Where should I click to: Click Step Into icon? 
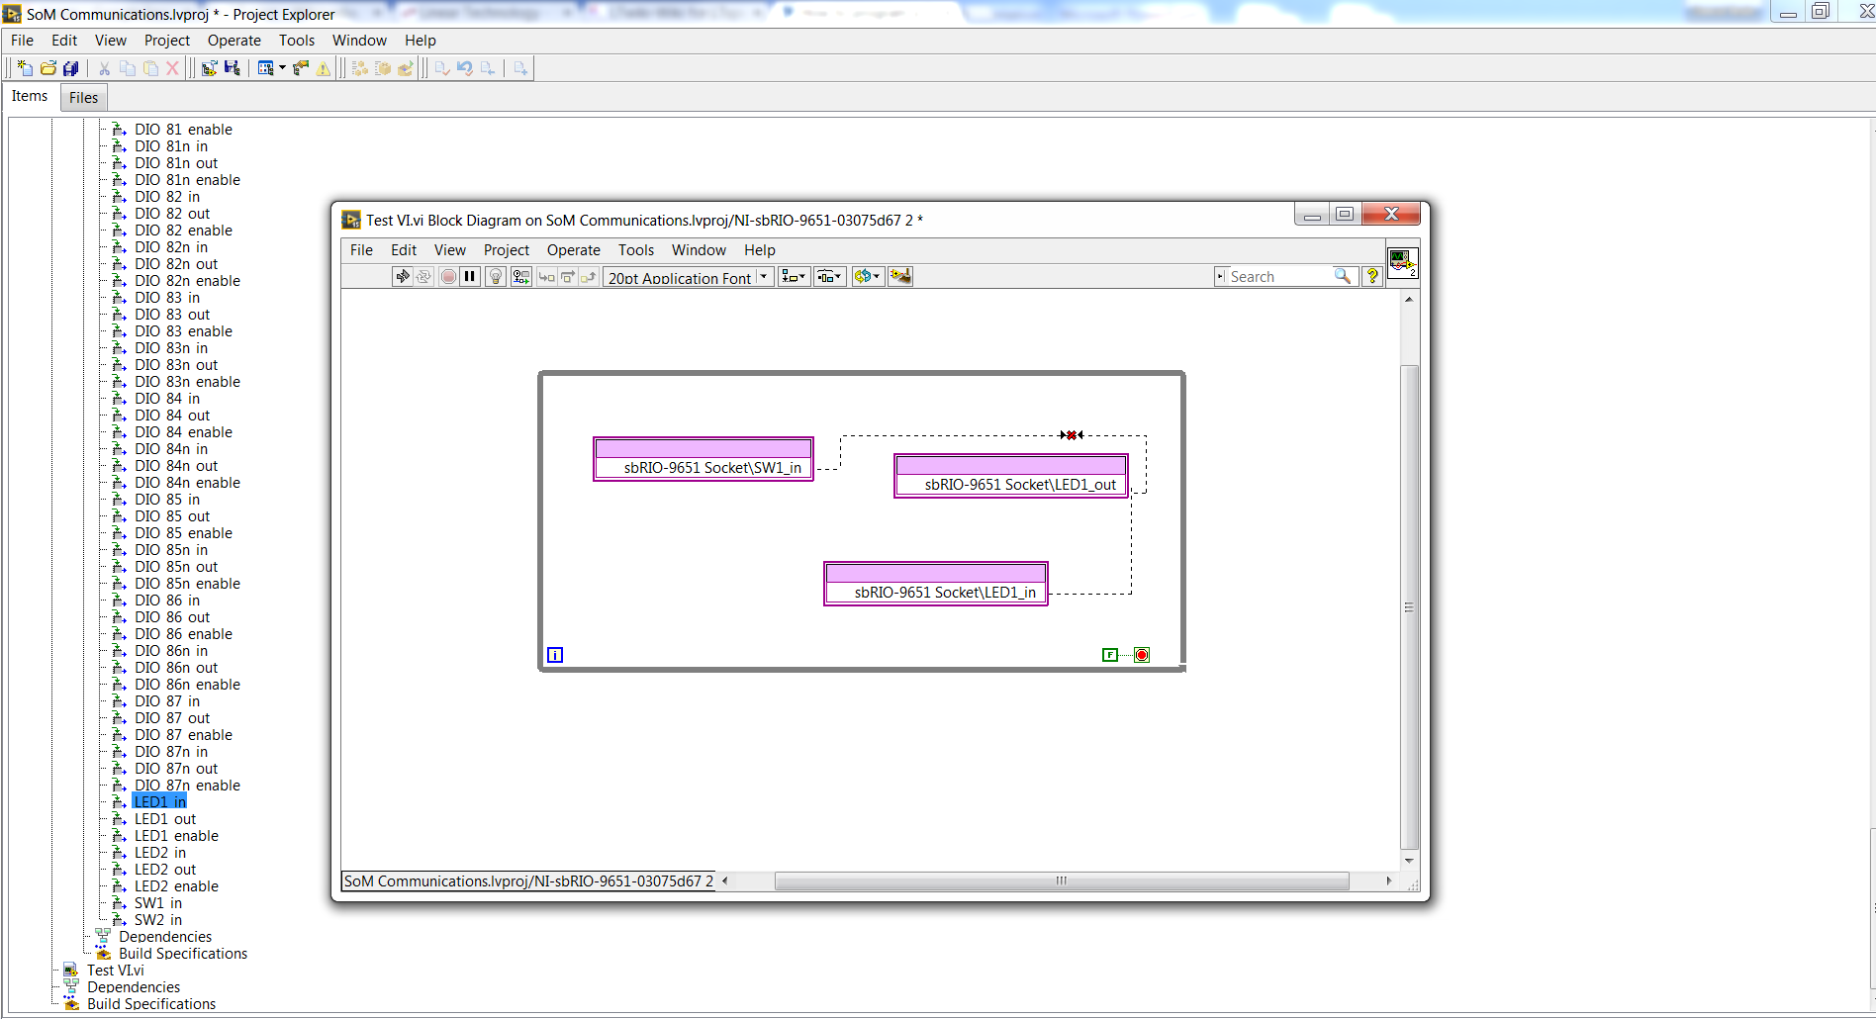point(546,277)
